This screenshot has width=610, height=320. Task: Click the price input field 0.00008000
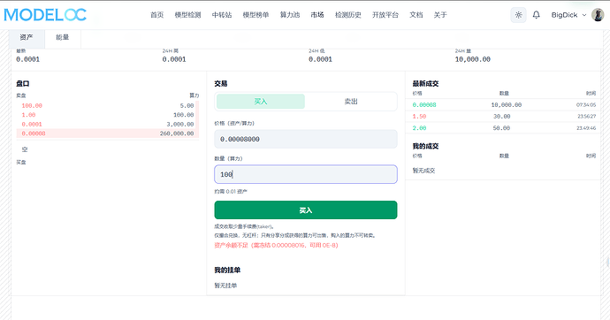click(x=306, y=139)
